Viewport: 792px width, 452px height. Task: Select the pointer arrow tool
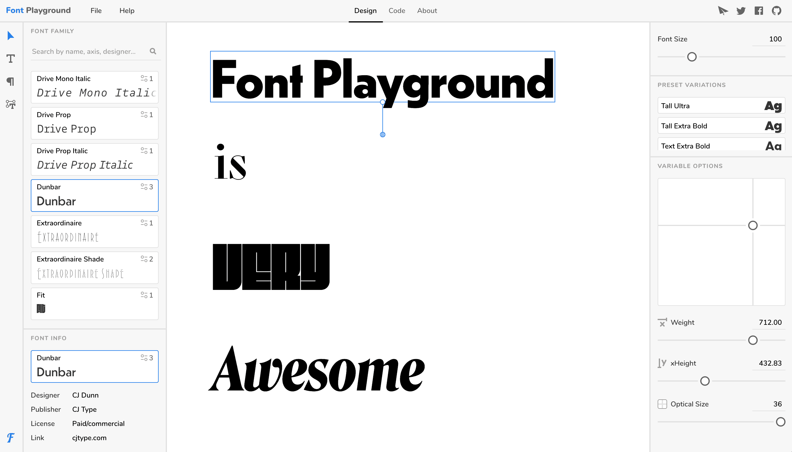tap(11, 36)
